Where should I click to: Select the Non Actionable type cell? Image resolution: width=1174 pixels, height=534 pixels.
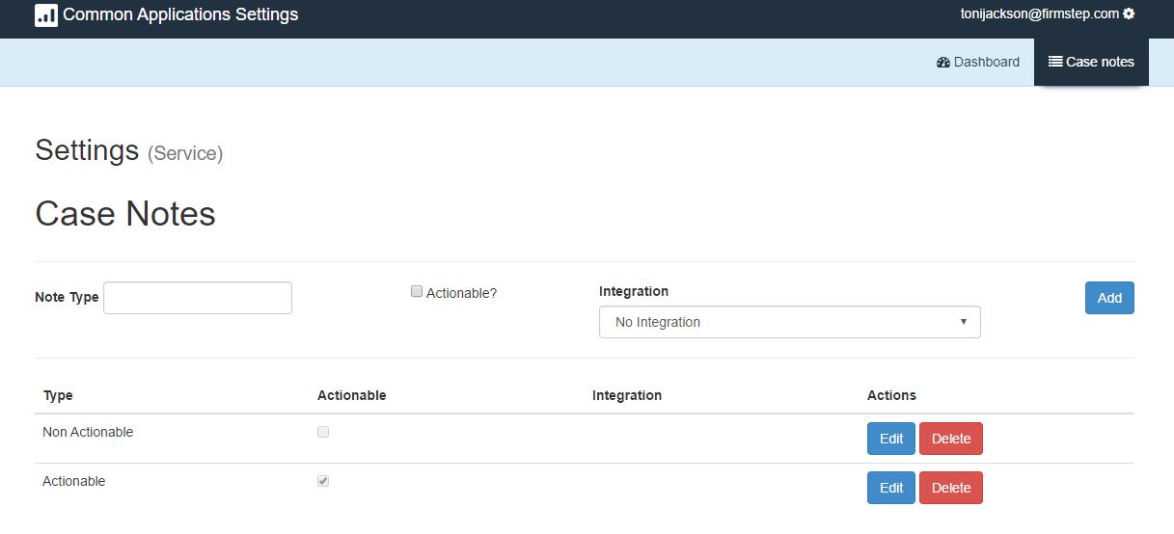[88, 432]
